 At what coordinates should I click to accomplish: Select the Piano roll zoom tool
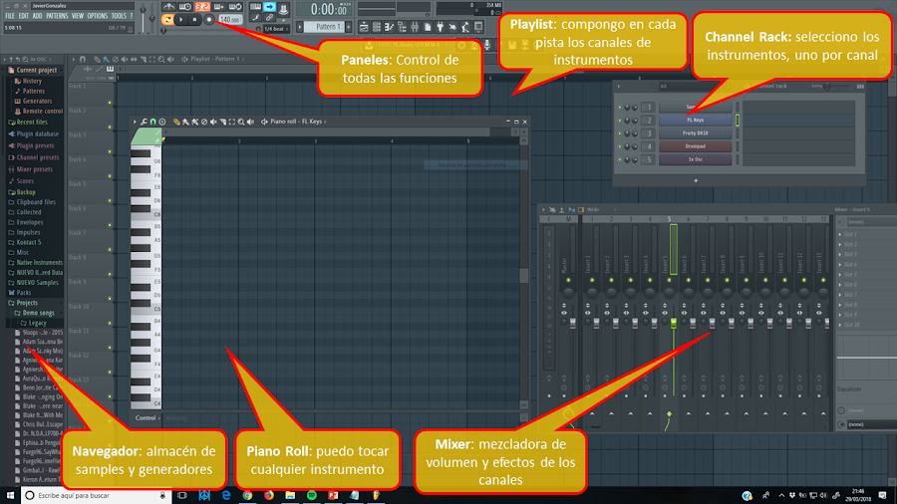point(241,122)
